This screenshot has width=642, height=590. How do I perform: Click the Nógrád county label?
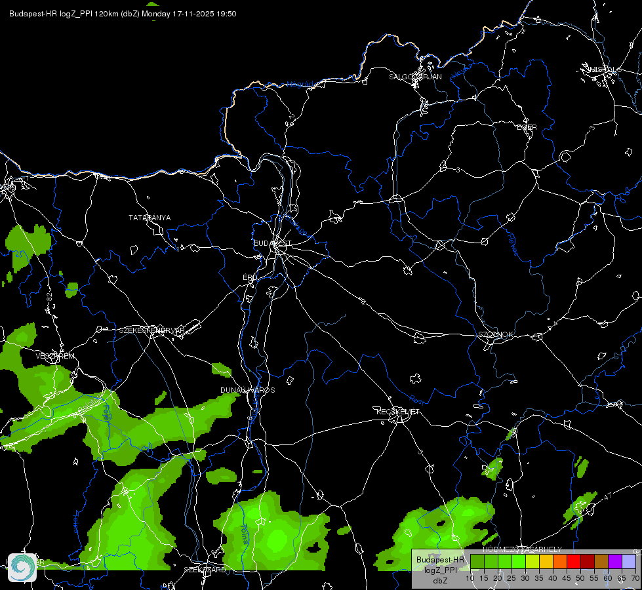click(300, 85)
